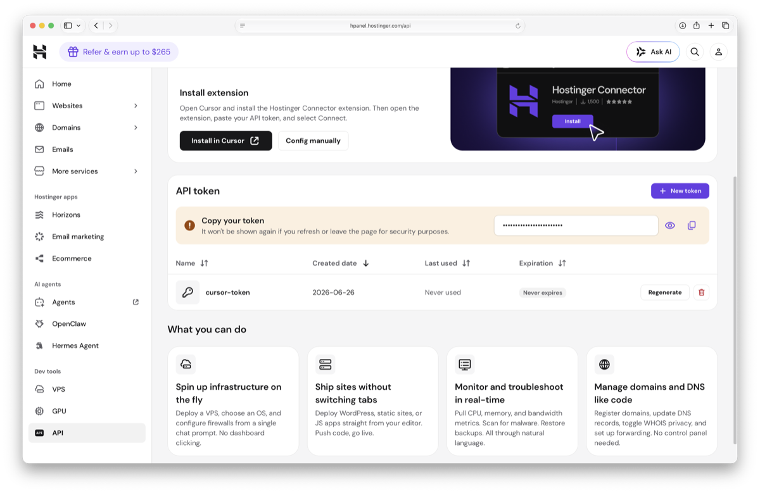Reload the page with refresh icon
The height and width of the screenshot is (493, 760).
click(518, 26)
